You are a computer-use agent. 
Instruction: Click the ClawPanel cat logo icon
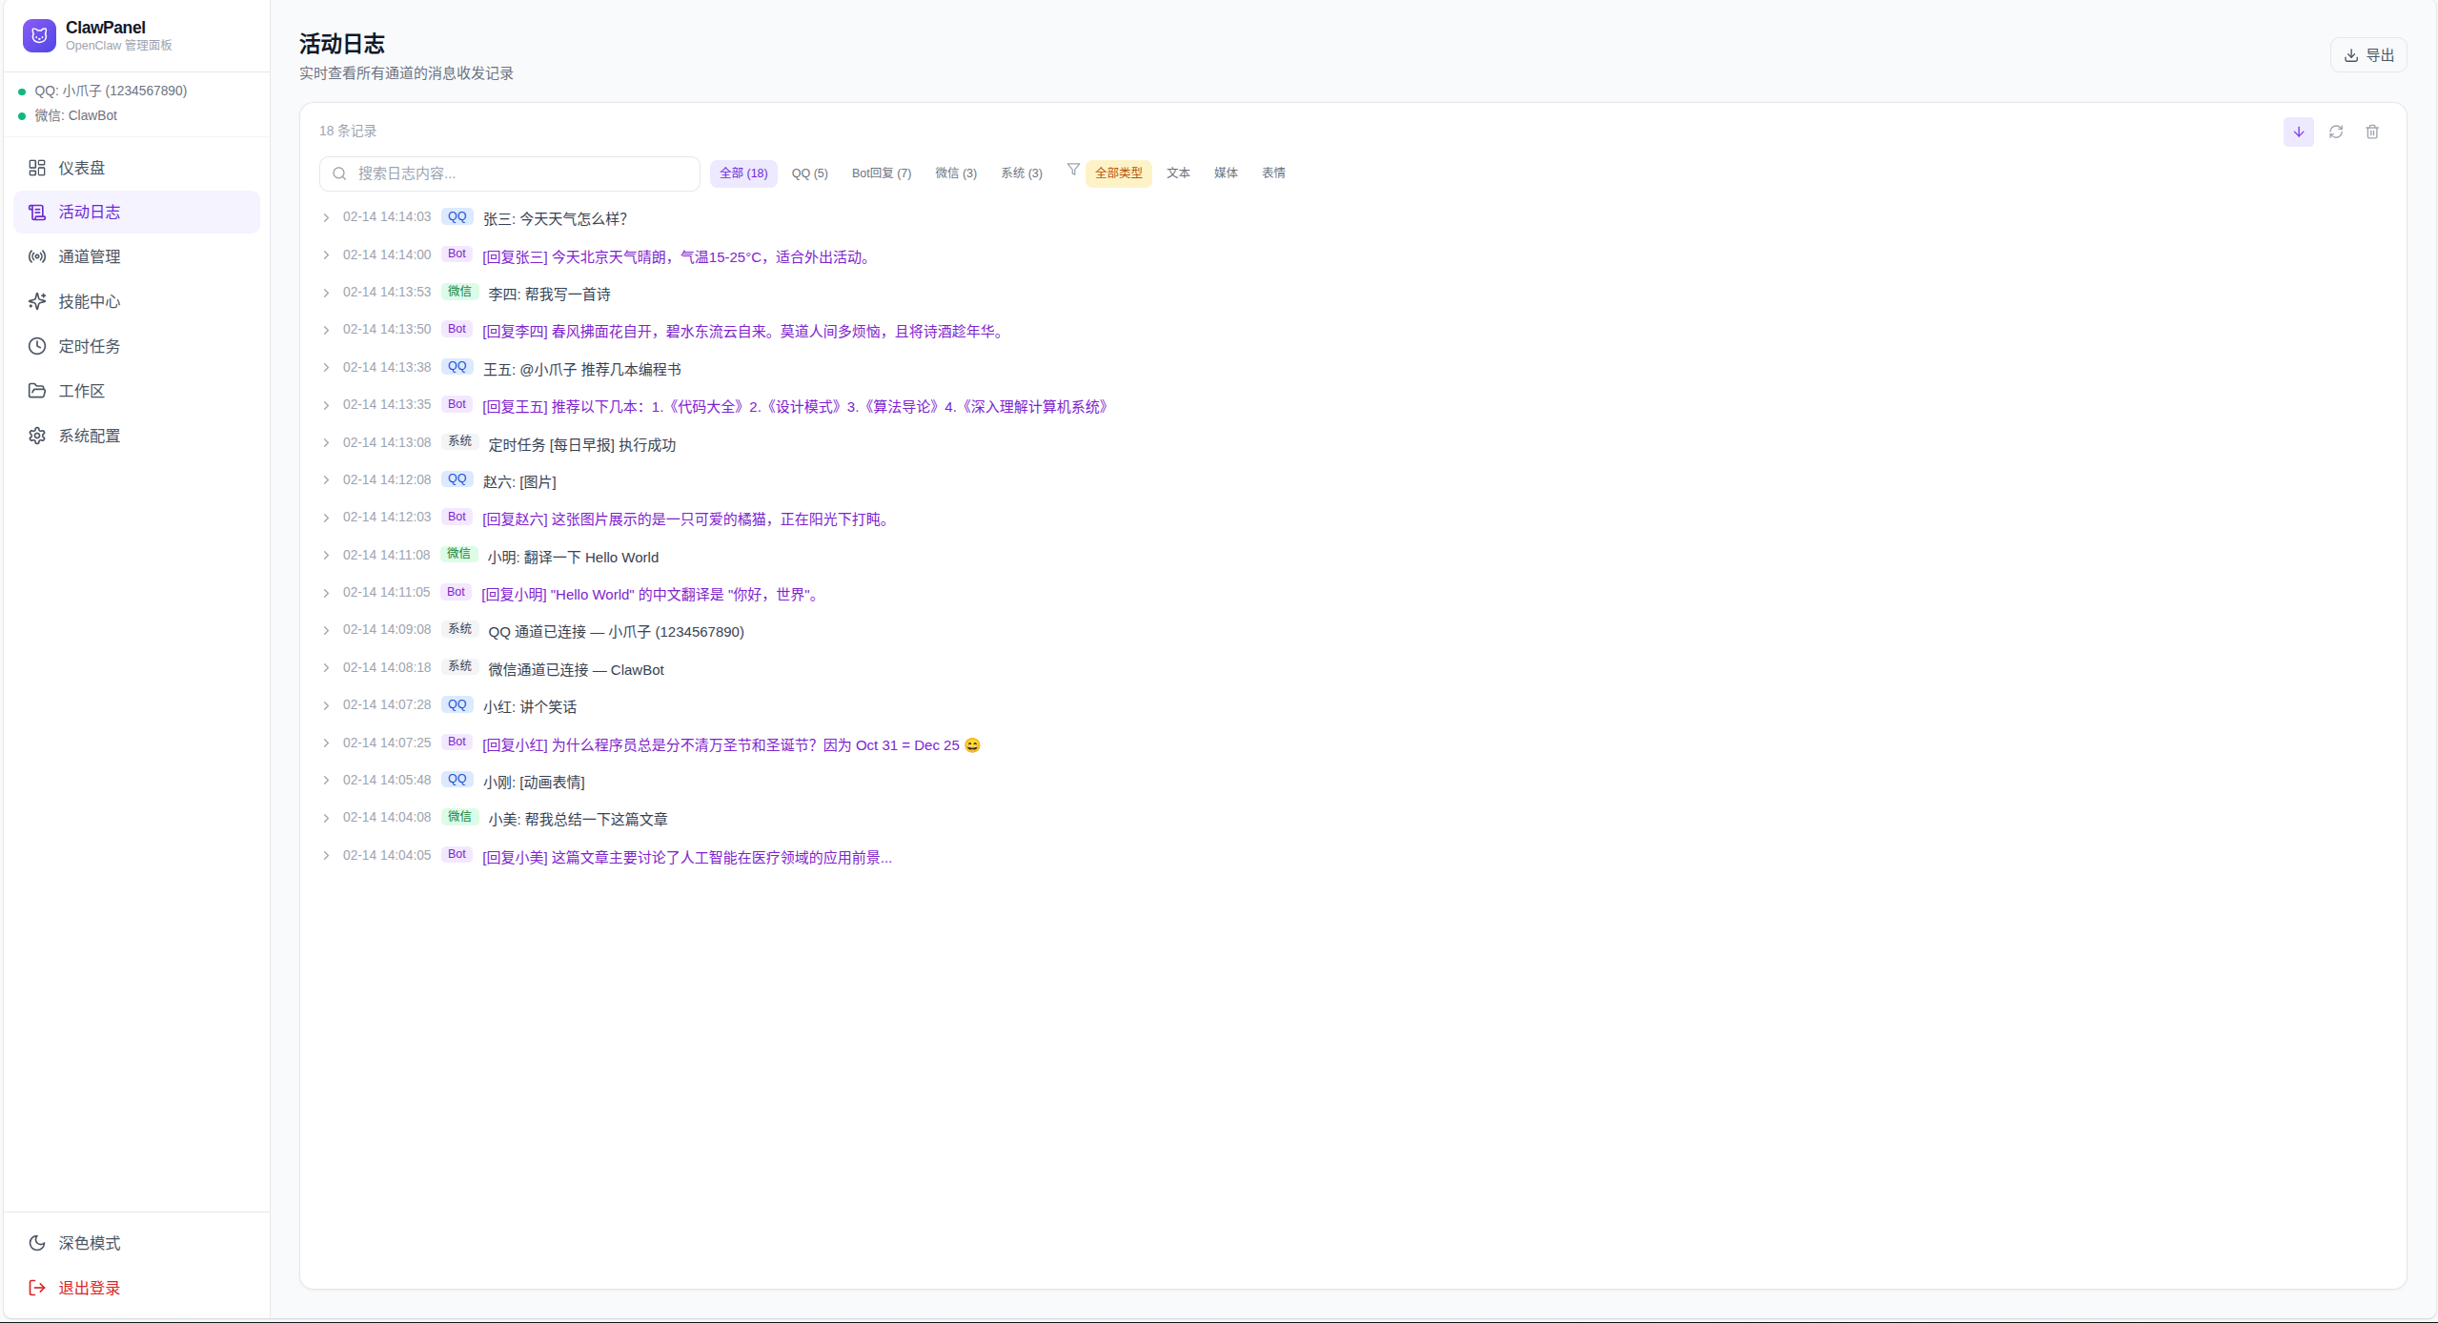39,35
